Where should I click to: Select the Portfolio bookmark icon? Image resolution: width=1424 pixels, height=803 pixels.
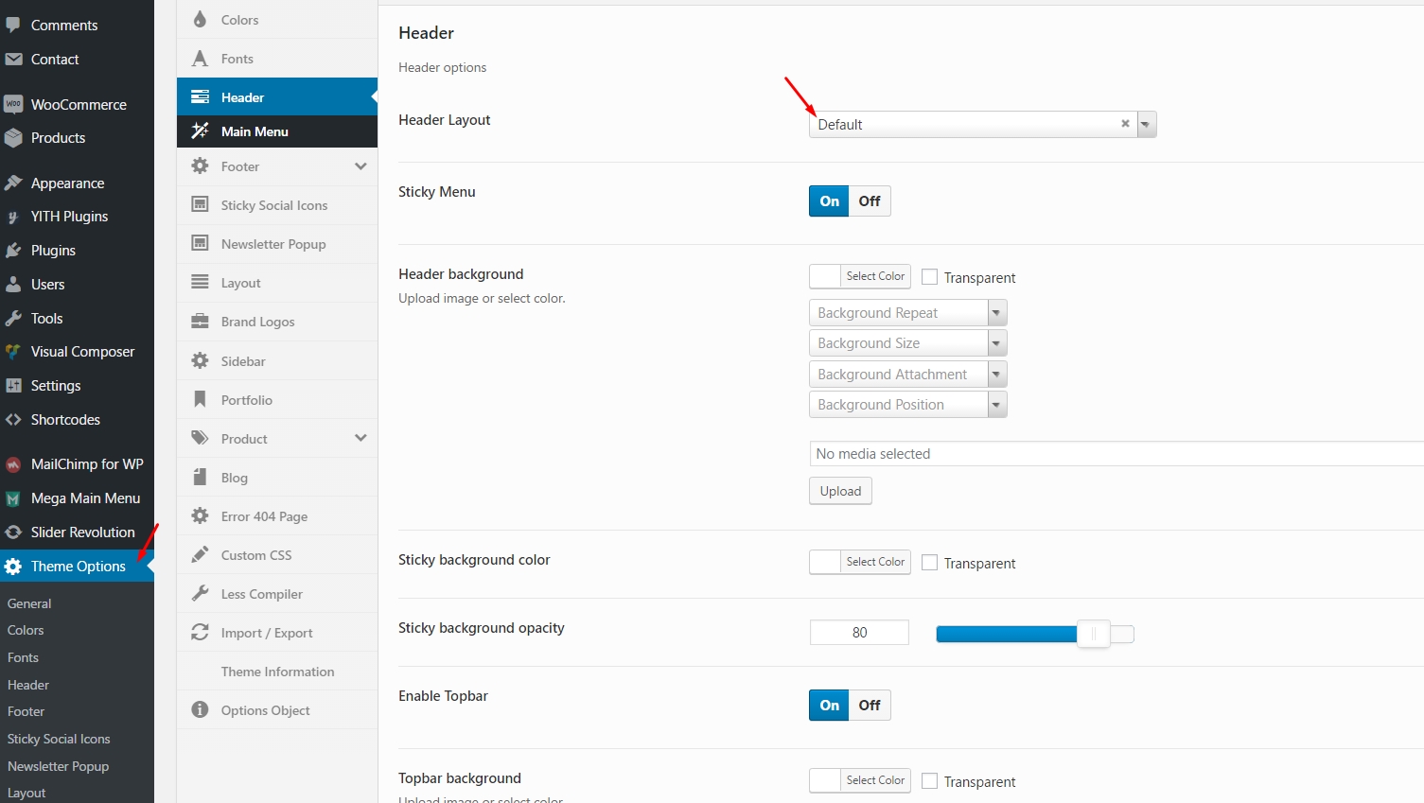pos(200,399)
